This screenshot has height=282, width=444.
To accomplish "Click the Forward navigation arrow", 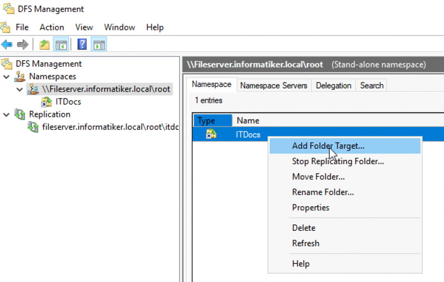I will (x=22, y=44).
